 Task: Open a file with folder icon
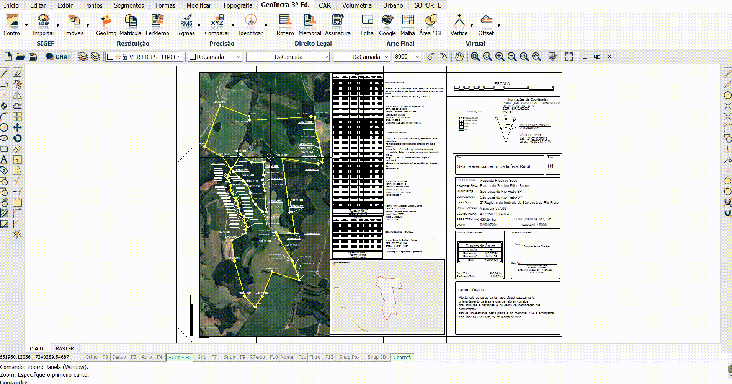[x=20, y=57]
